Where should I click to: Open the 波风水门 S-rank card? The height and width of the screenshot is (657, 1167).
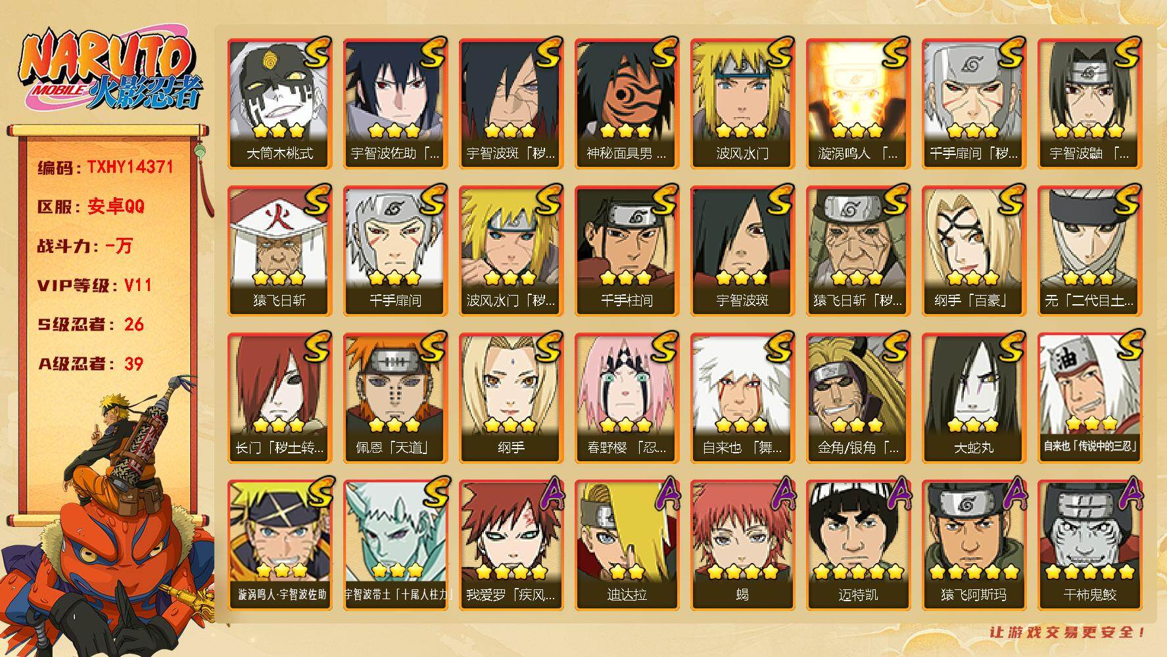point(742,104)
